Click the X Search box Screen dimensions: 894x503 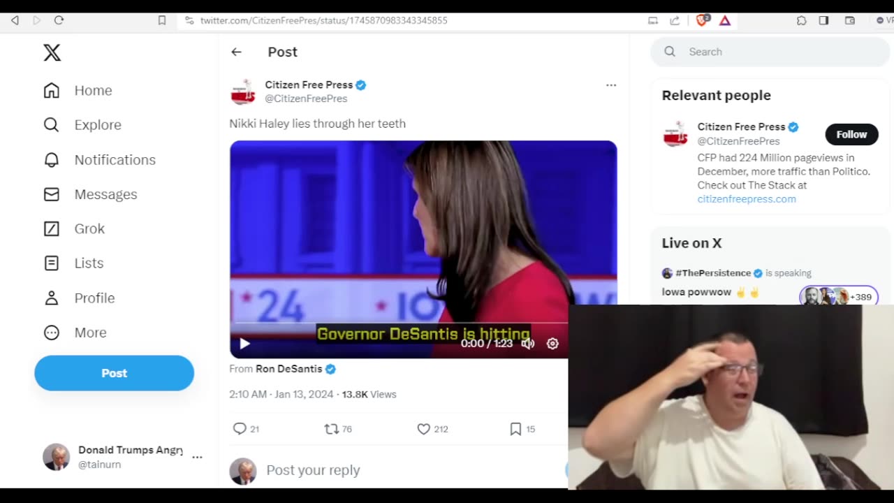point(770,52)
